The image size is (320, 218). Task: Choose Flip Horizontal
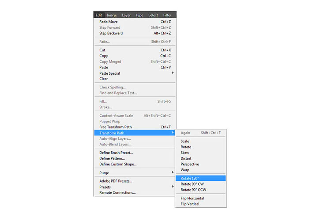(x=201, y=198)
